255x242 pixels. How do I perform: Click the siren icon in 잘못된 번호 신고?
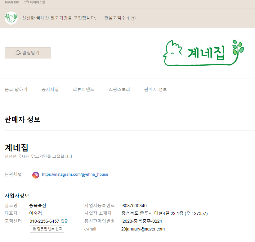point(34,229)
